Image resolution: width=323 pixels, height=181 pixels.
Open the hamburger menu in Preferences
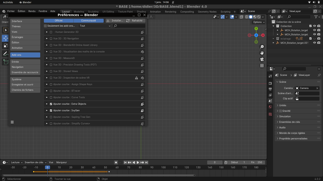point(12,122)
